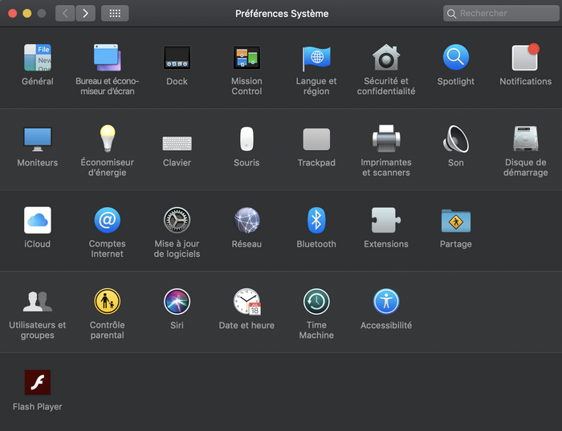562x431 pixels.
Task: Close the Préférences Système window
Action: click(x=13, y=14)
